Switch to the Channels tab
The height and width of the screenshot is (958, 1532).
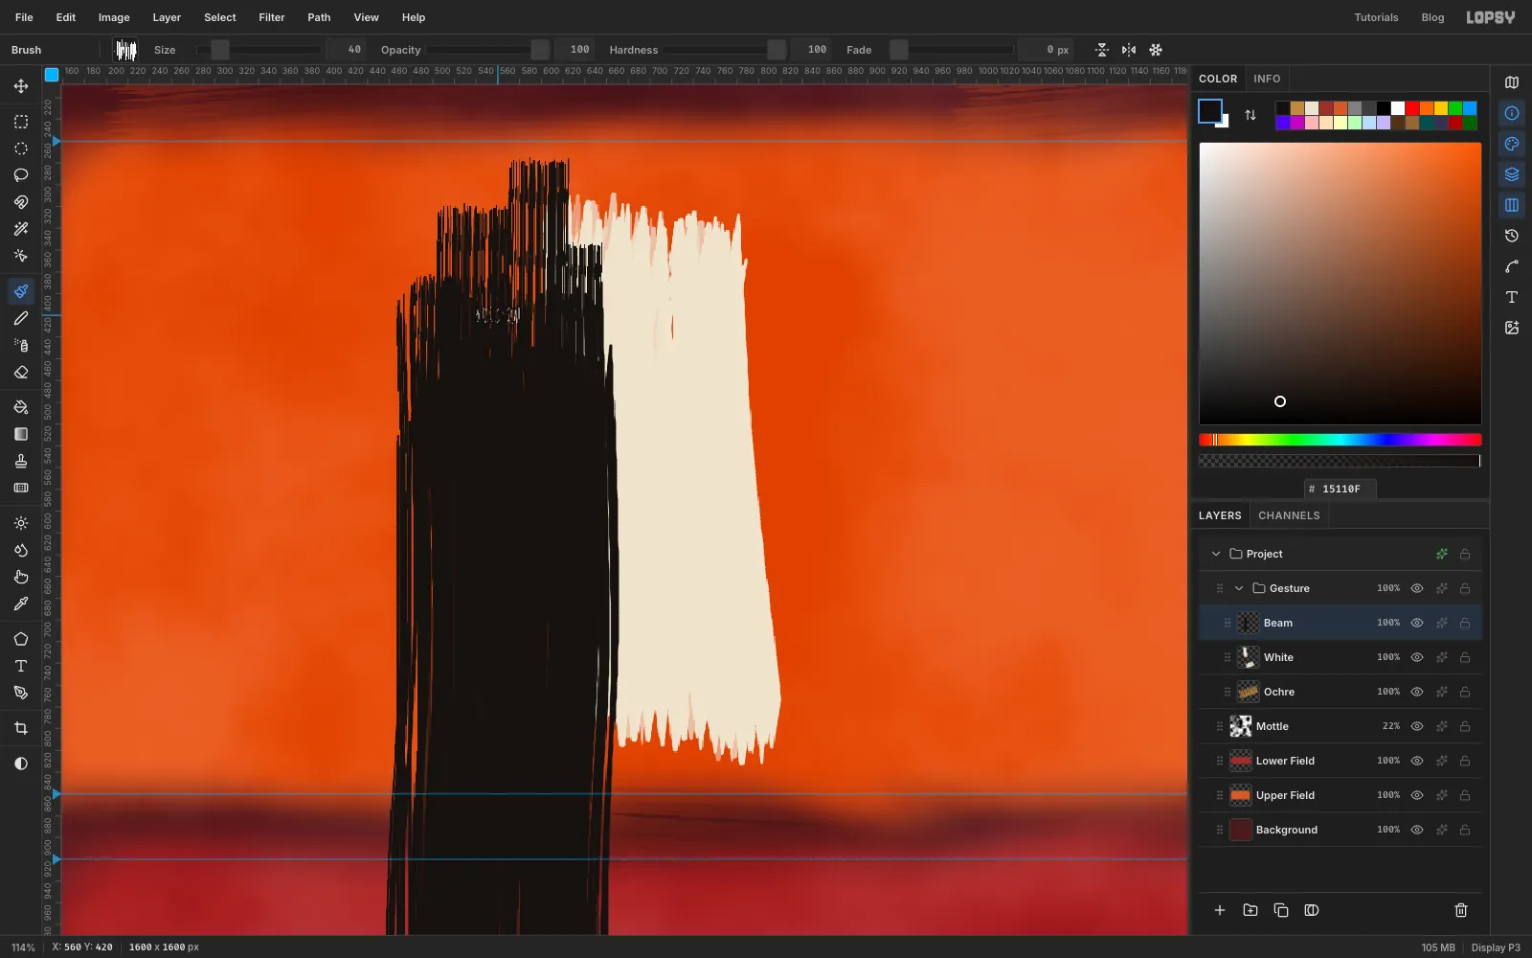coord(1289,515)
